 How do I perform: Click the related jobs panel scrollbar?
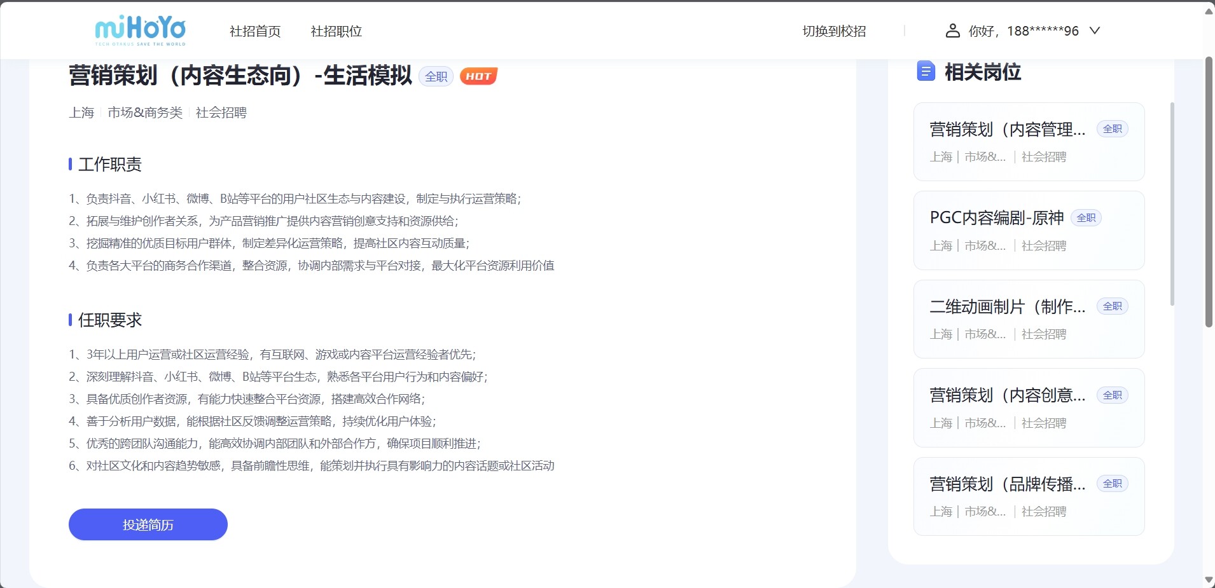pos(1172,203)
